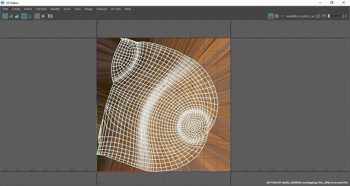This screenshot has width=350, height=186.
Task: Open the Select menu
Action: (x=28, y=9)
